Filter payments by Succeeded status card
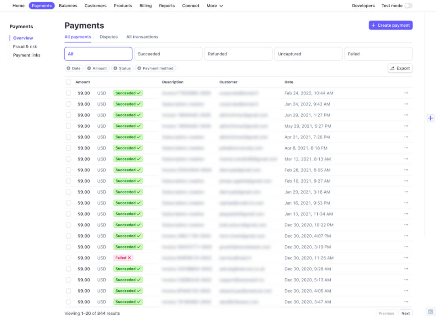436x316 pixels. (x=168, y=54)
